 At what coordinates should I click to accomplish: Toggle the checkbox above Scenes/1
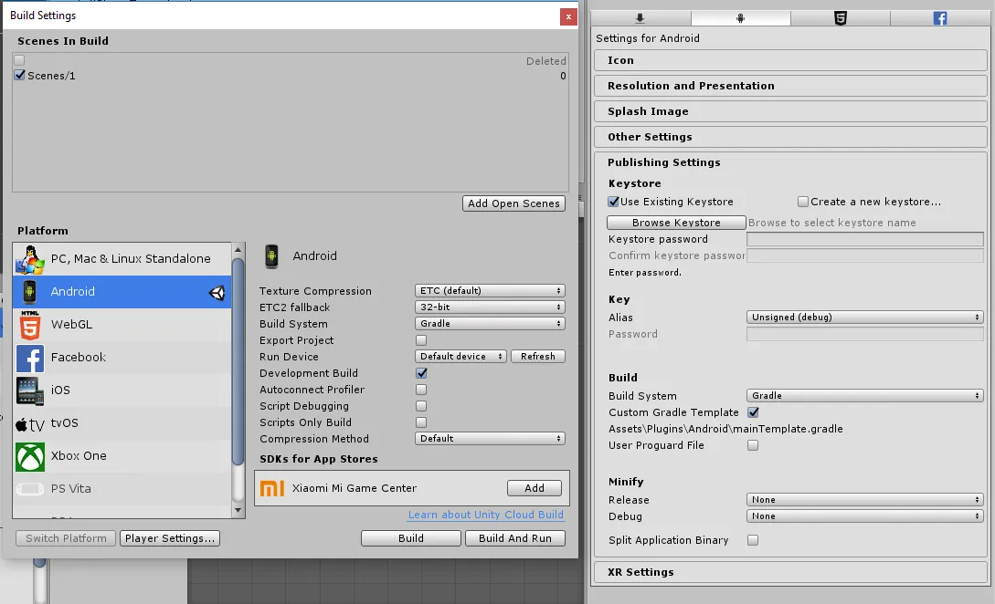point(20,60)
